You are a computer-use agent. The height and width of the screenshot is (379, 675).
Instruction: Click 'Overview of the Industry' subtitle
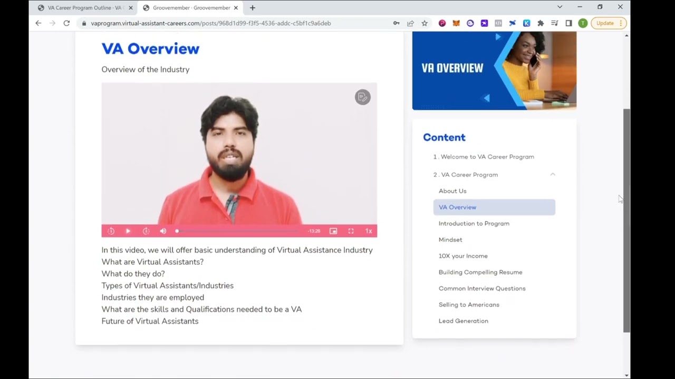(x=146, y=69)
